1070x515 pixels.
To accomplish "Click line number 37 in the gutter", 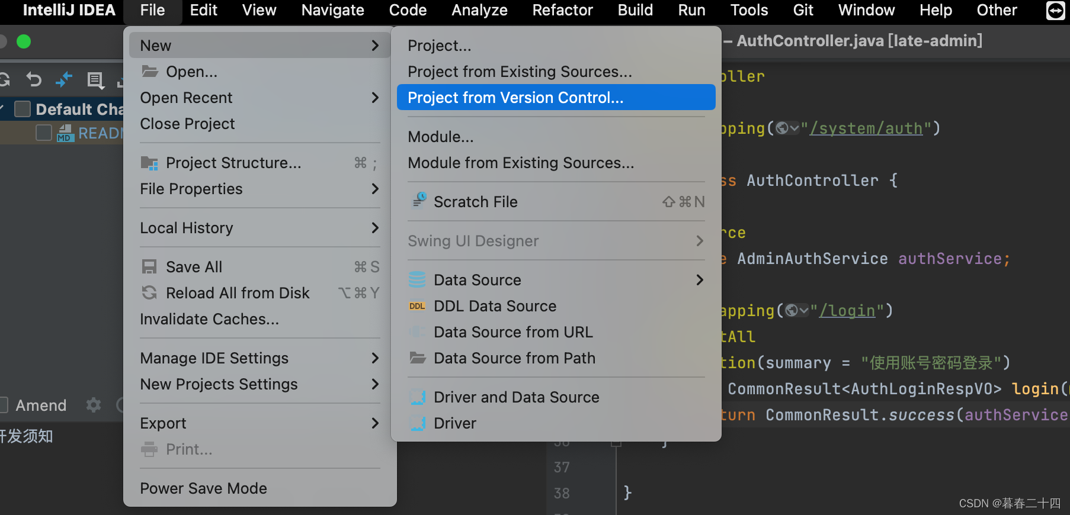I will (x=562, y=467).
